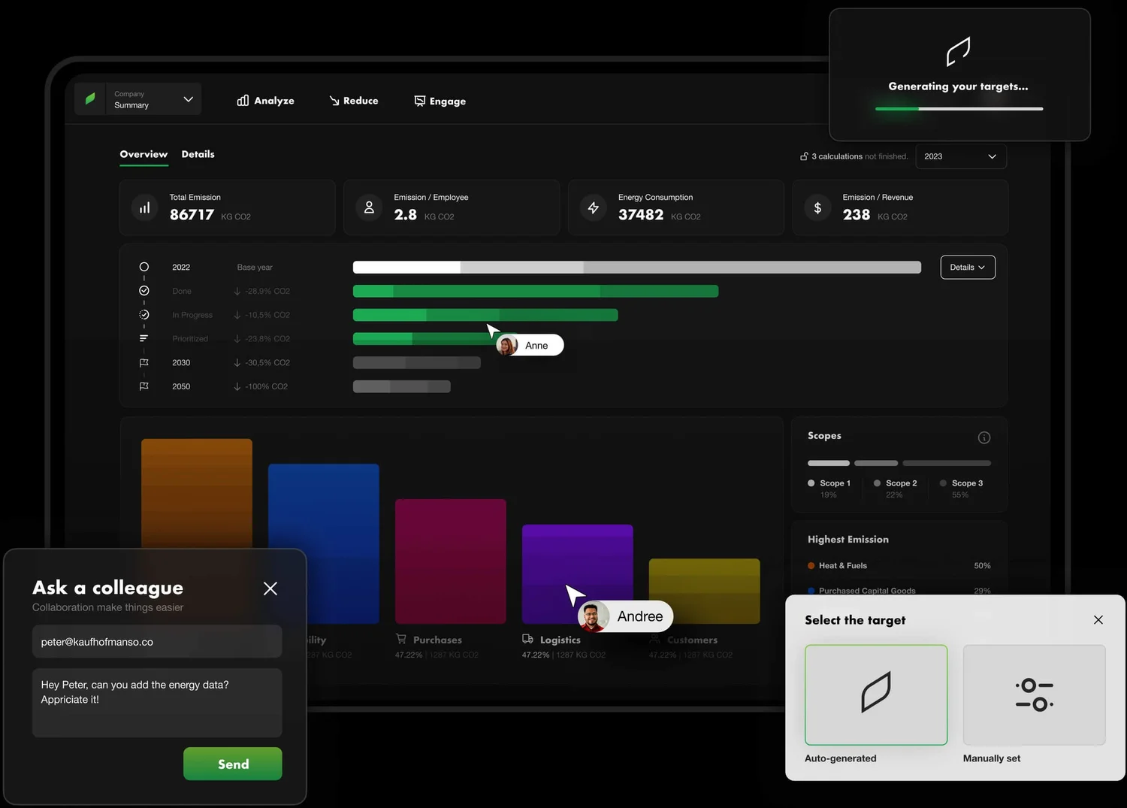
Task: Switch to the Details tab
Action: [198, 154]
